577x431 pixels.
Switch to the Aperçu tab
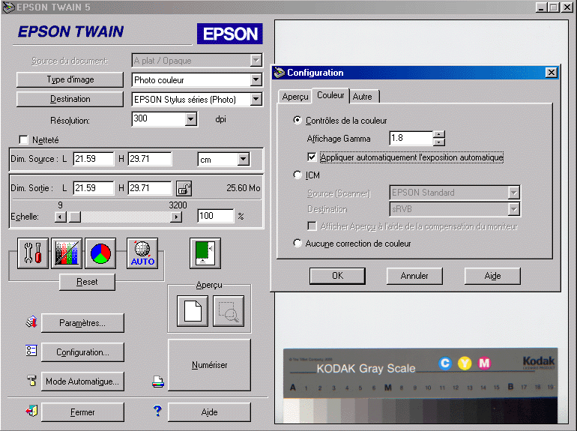tap(295, 97)
